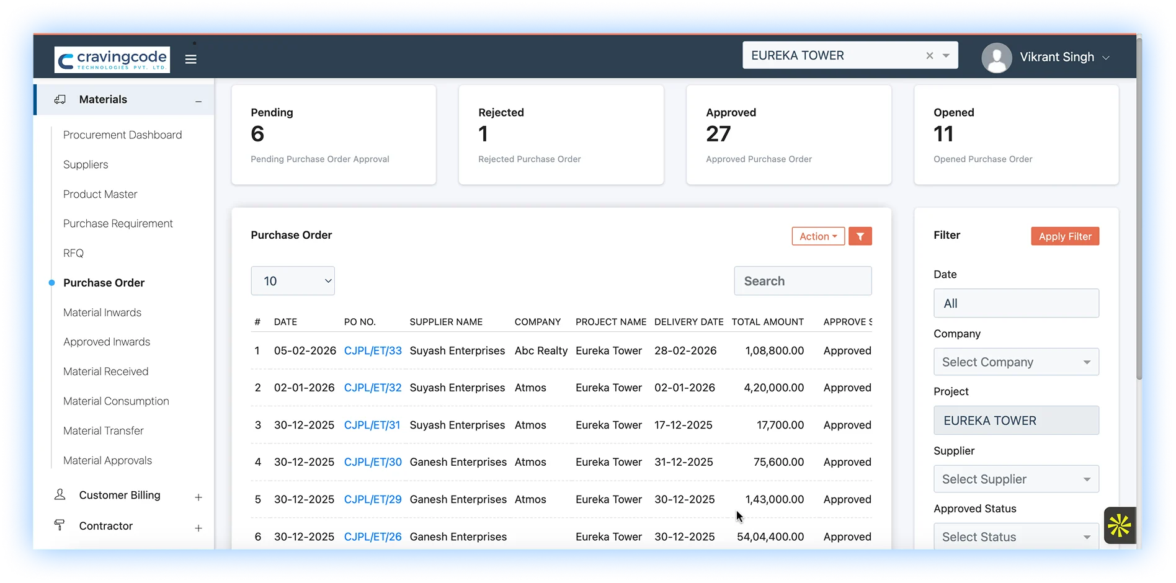
Task: Click the purchase order Search field
Action: pyautogui.click(x=803, y=281)
